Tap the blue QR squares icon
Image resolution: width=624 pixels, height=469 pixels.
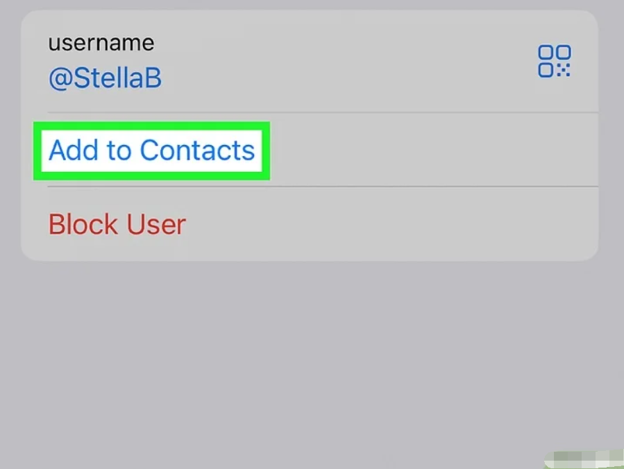[554, 61]
